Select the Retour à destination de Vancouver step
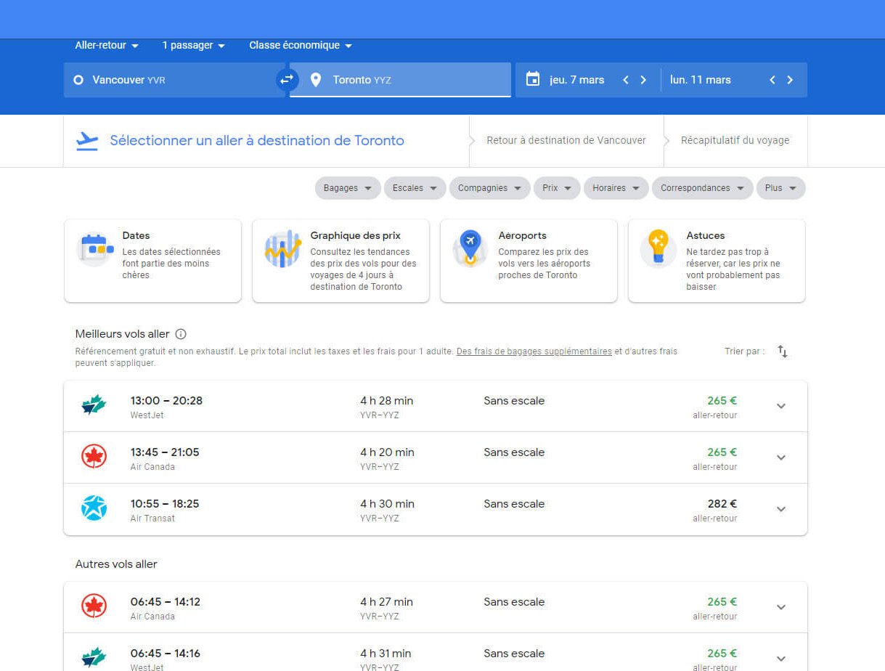Screen dimensions: 885x671 566,141
